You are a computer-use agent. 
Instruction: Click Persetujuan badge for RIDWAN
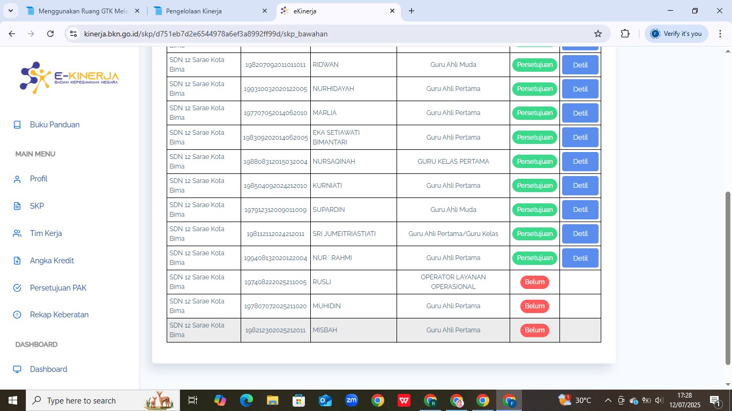coord(535,65)
